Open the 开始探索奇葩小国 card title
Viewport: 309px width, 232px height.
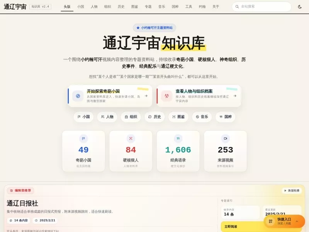103,91
